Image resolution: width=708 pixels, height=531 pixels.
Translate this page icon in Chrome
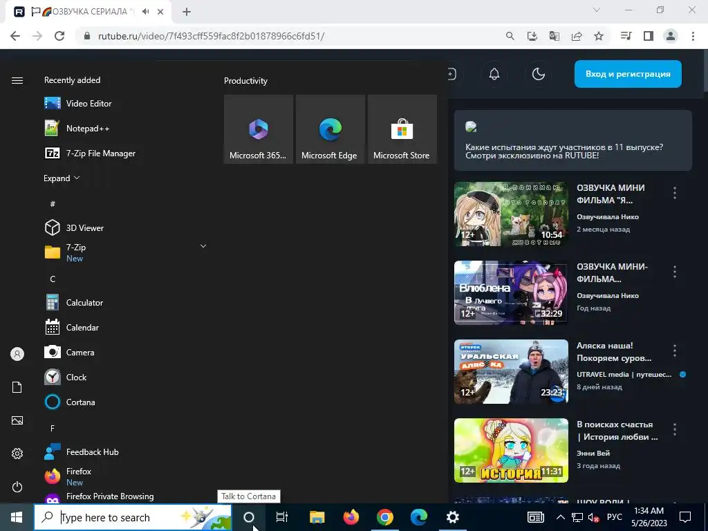pyautogui.click(x=555, y=36)
